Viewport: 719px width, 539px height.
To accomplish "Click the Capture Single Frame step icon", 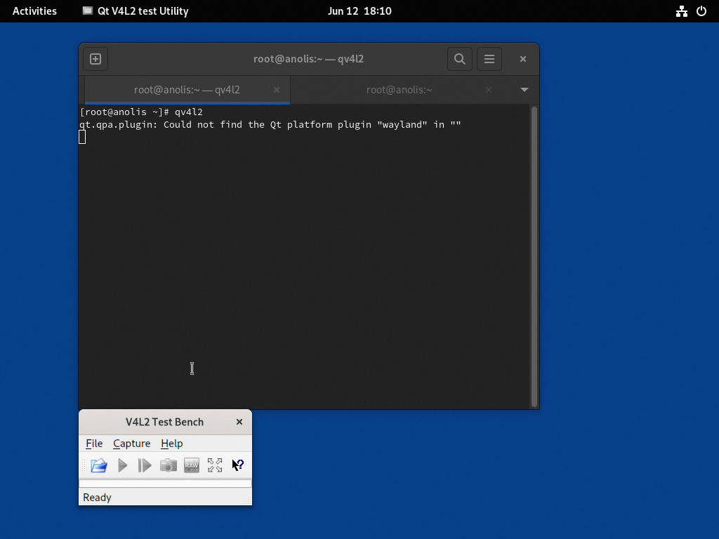I will coord(145,465).
